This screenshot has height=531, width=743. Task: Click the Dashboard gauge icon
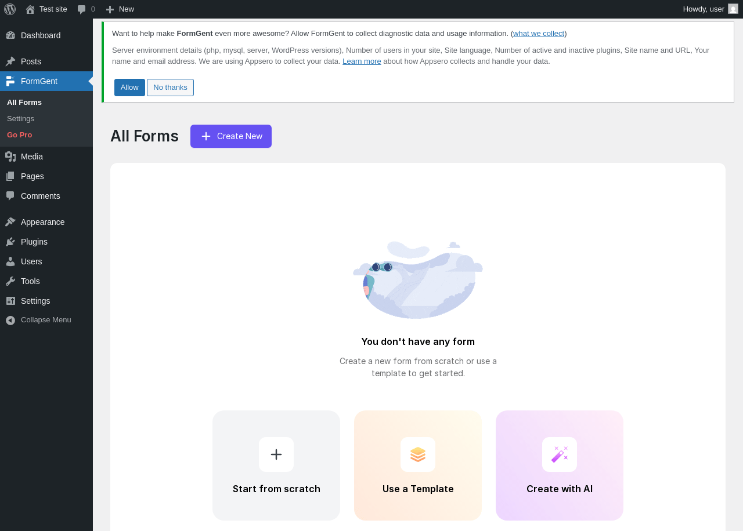tap(10, 35)
